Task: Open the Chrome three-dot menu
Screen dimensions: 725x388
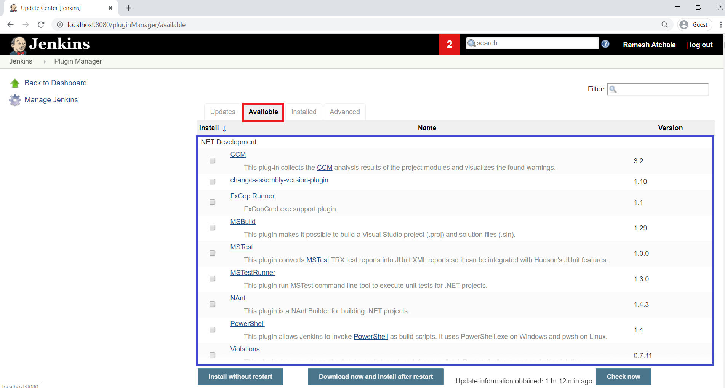Action: click(x=720, y=25)
